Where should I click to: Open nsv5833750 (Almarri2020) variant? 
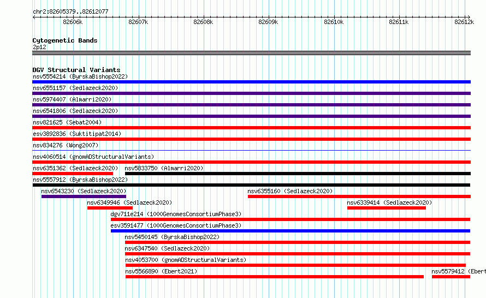coord(164,168)
